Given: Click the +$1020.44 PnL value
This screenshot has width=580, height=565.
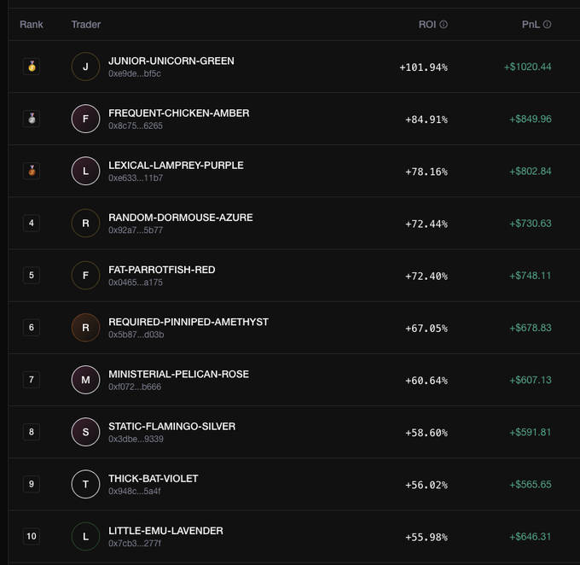Looking at the screenshot, I should (527, 67).
